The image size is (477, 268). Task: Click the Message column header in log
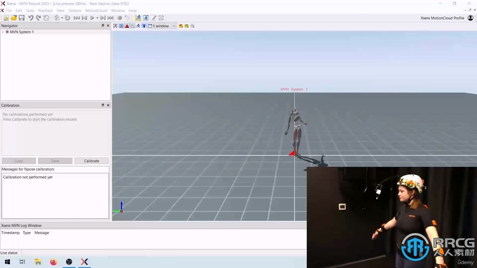click(x=42, y=233)
